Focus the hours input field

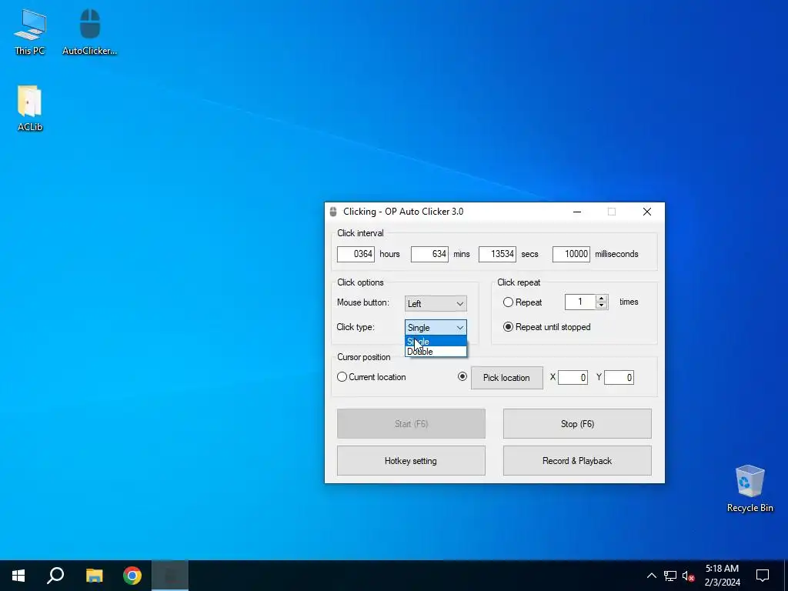[356, 254]
